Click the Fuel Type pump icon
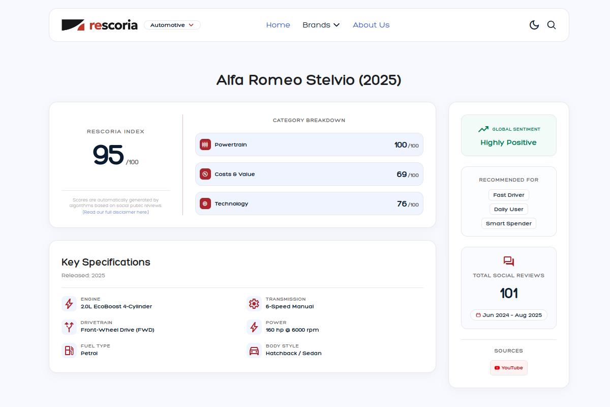This screenshot has height=407, width=610. (x=69, y=351)
